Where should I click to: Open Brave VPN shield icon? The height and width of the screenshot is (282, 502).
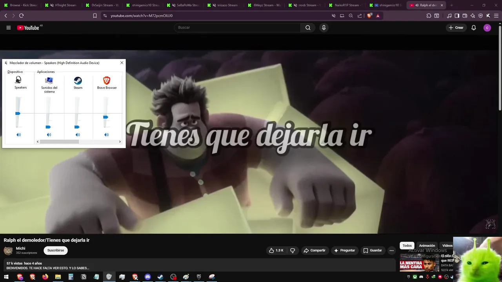tap(480, 16)
